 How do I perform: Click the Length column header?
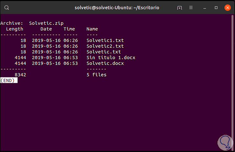point(15,29)
